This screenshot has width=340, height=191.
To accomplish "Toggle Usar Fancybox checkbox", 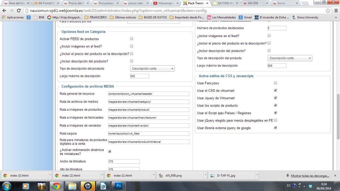I will pyautogui.click(x=275, y=83).
